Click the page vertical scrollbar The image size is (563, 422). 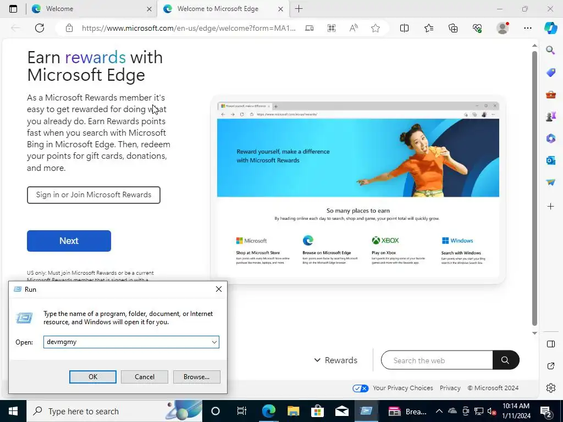534,188
